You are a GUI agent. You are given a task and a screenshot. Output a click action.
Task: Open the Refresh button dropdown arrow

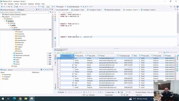pos(66,92)
